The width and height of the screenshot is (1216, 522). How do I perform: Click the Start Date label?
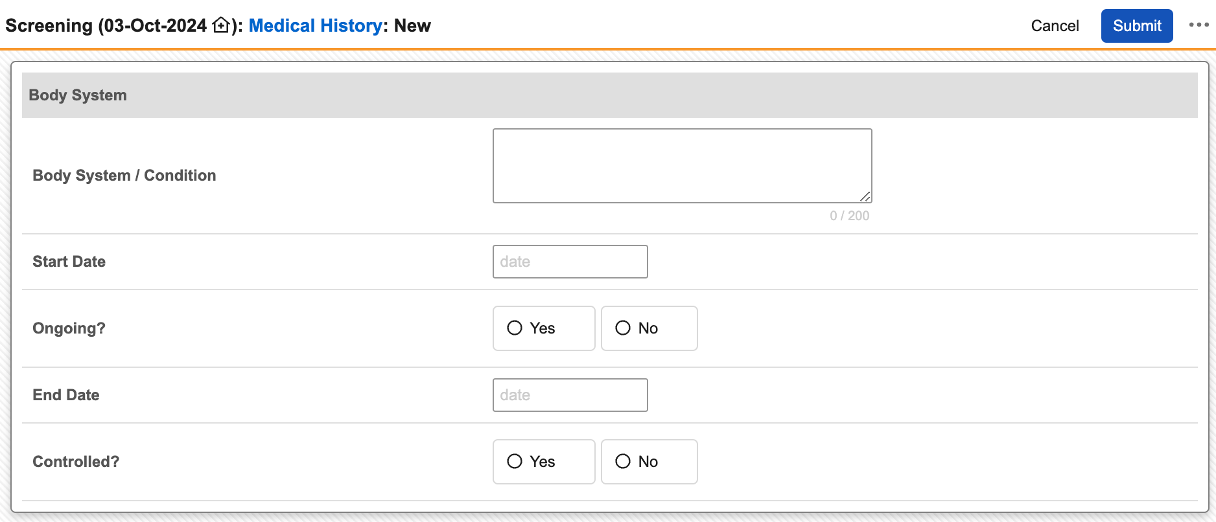click(69, 262)
